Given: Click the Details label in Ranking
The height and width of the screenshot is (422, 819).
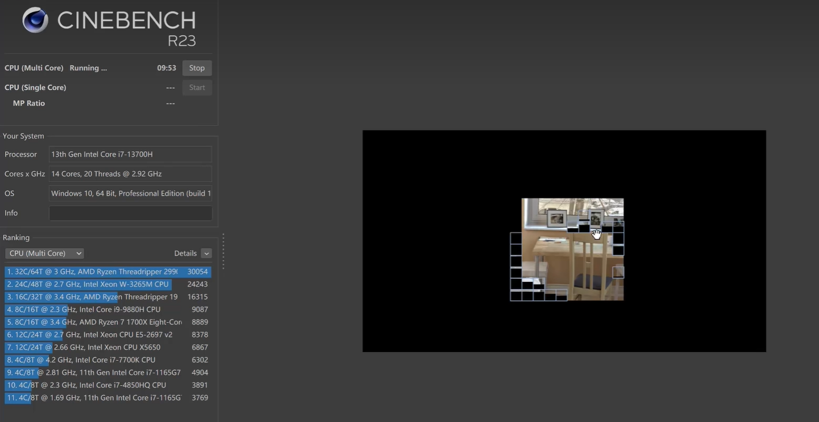Looking at the screenshot, I should point(185,253).
